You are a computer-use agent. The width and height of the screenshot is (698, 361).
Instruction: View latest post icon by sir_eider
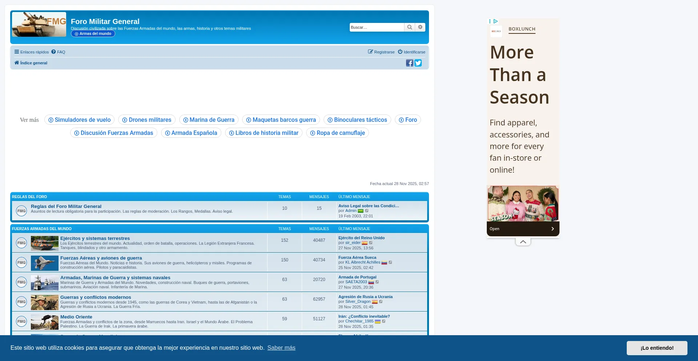[371, 243]
